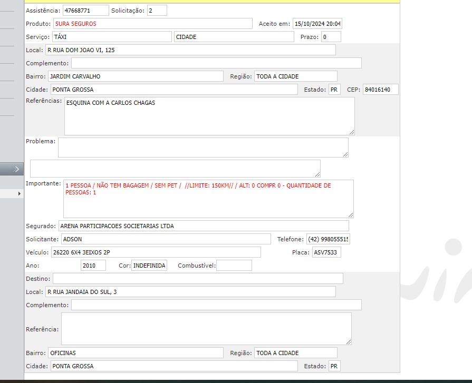Click the Produto field SURA SEGUROS
Screen dimensions: 472x383
click(152, 24)
